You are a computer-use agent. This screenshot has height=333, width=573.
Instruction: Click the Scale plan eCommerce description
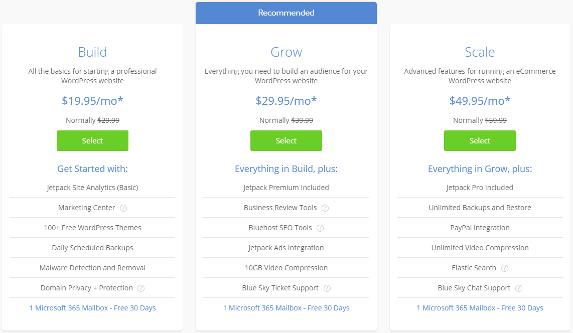(480, 76)
